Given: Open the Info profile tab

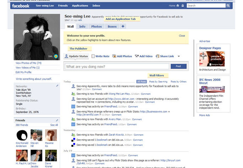Looking at the screenshot, I should point(82,26).
